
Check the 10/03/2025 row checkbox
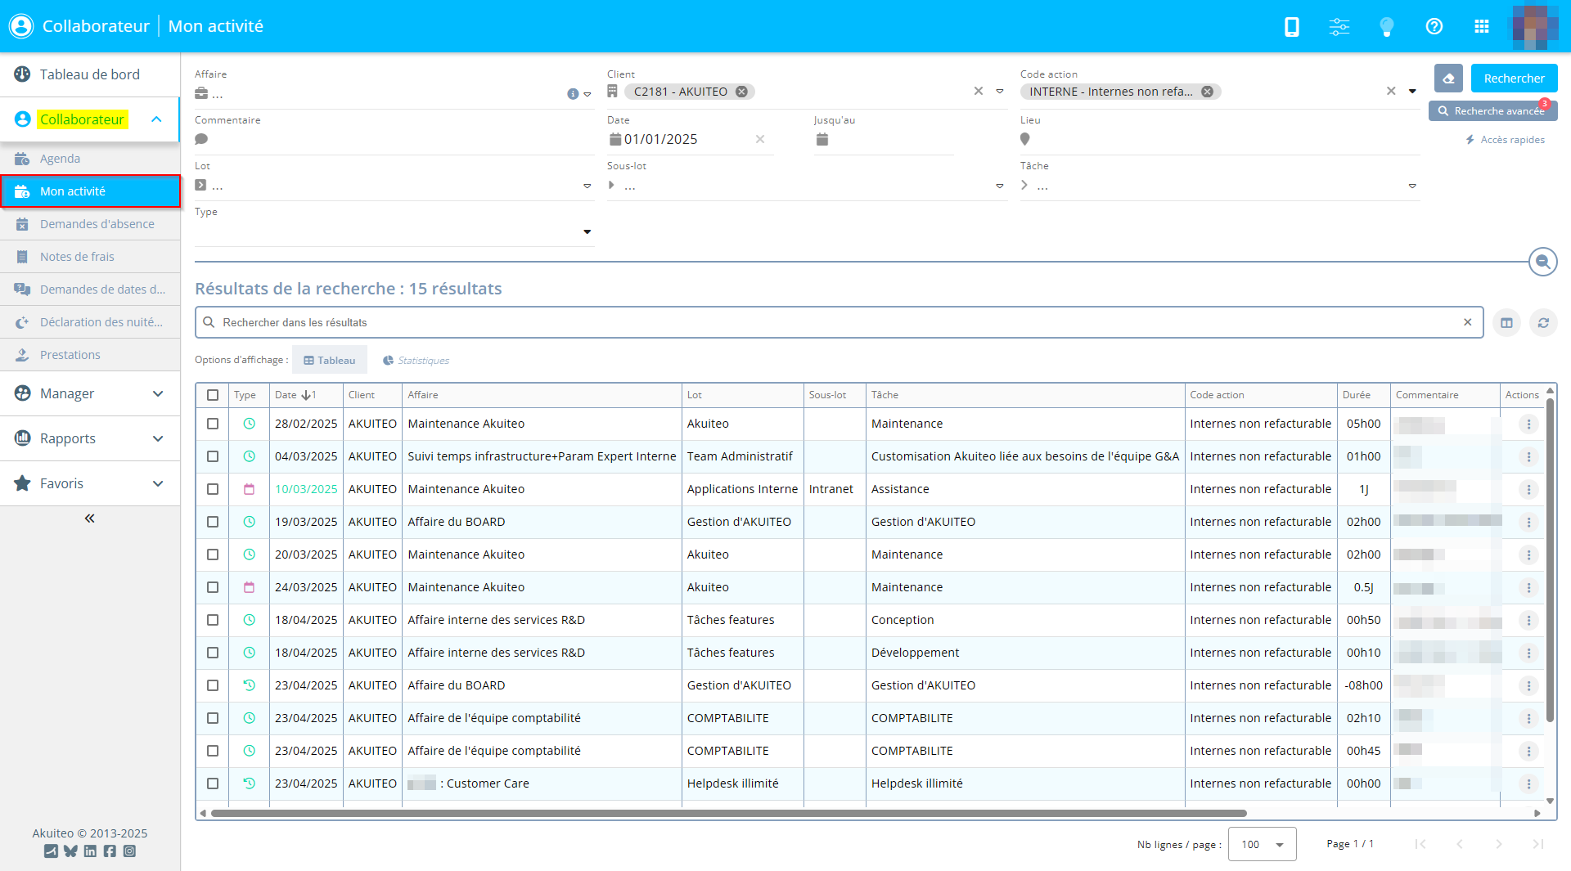(x=213, y=489)
